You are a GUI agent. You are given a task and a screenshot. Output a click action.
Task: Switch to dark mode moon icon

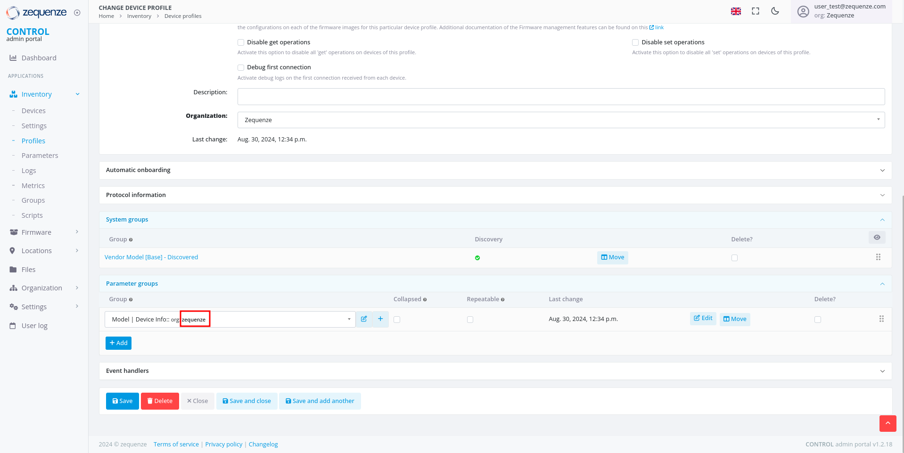(775, 11)
